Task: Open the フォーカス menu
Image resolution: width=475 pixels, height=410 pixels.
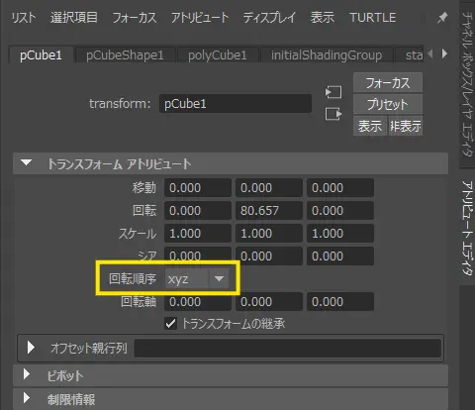Action: pos(135,18)
